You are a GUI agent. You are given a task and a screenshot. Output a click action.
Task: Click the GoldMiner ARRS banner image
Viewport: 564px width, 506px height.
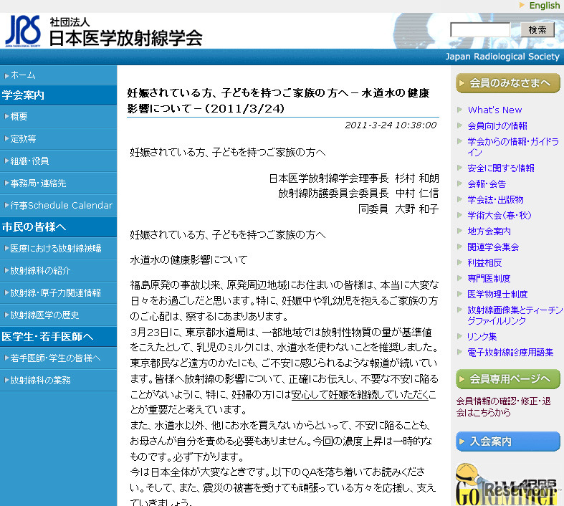507,484
